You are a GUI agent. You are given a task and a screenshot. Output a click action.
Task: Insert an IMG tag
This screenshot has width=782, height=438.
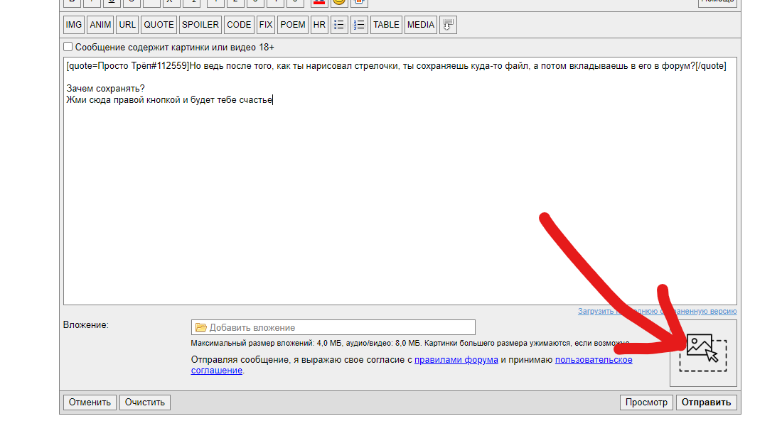point(74,24)
